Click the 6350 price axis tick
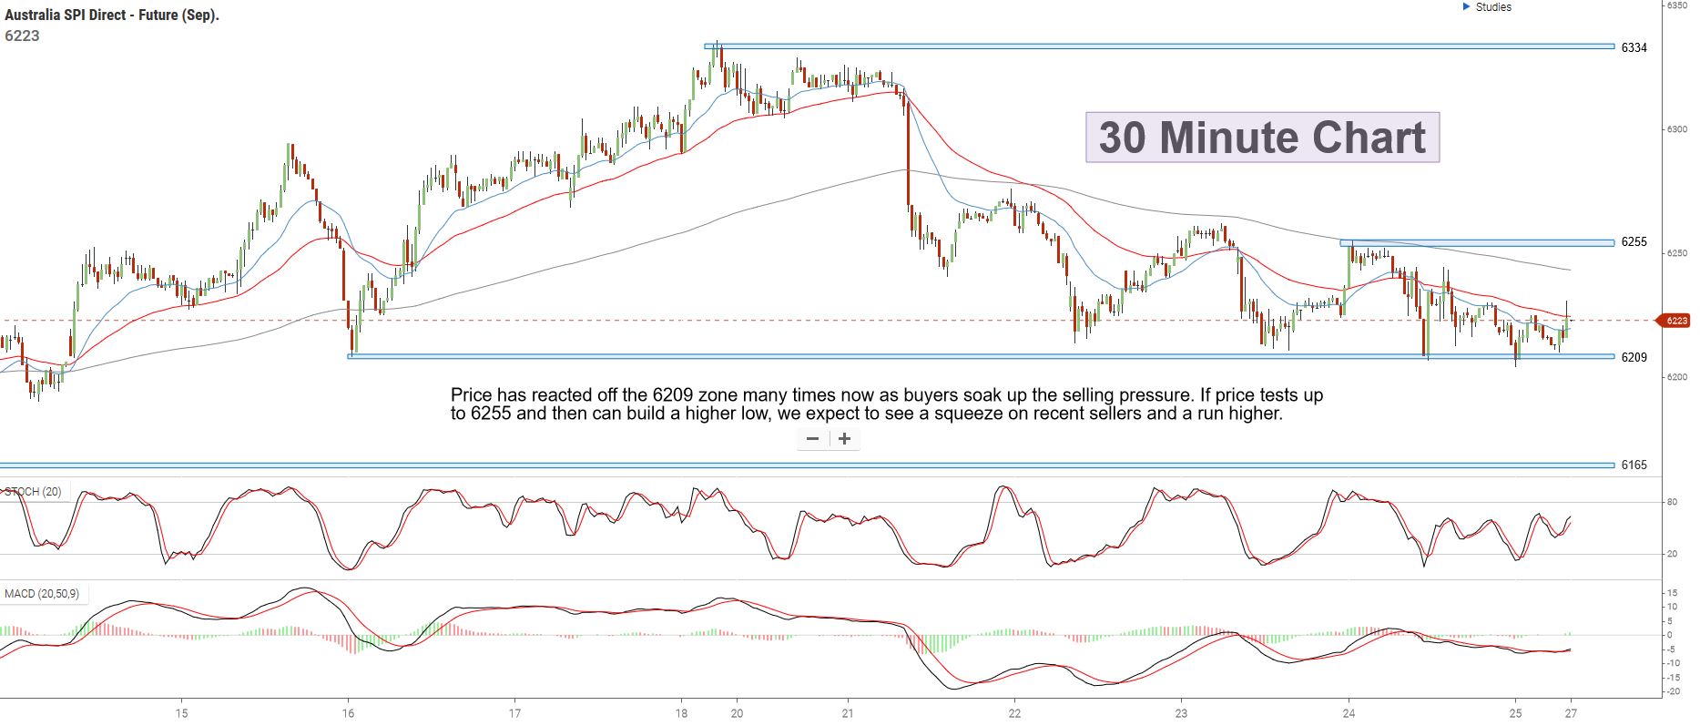This screenshot has height=726, width=1700. click(x=1676, y=5)
